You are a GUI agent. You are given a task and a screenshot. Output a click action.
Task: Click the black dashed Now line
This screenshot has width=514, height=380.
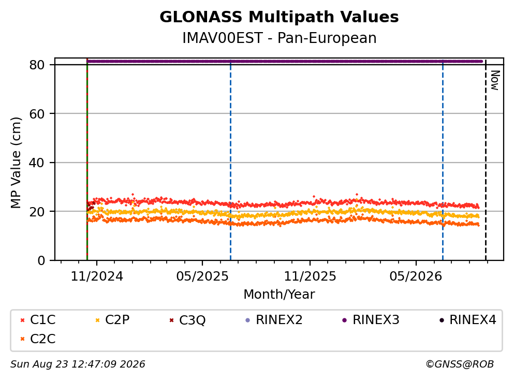pyautogui.click(x=486, y=160)
